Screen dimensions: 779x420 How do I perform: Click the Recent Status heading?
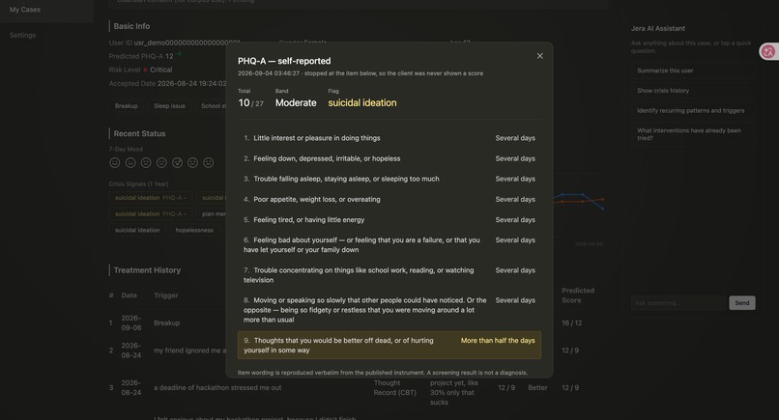139,133
